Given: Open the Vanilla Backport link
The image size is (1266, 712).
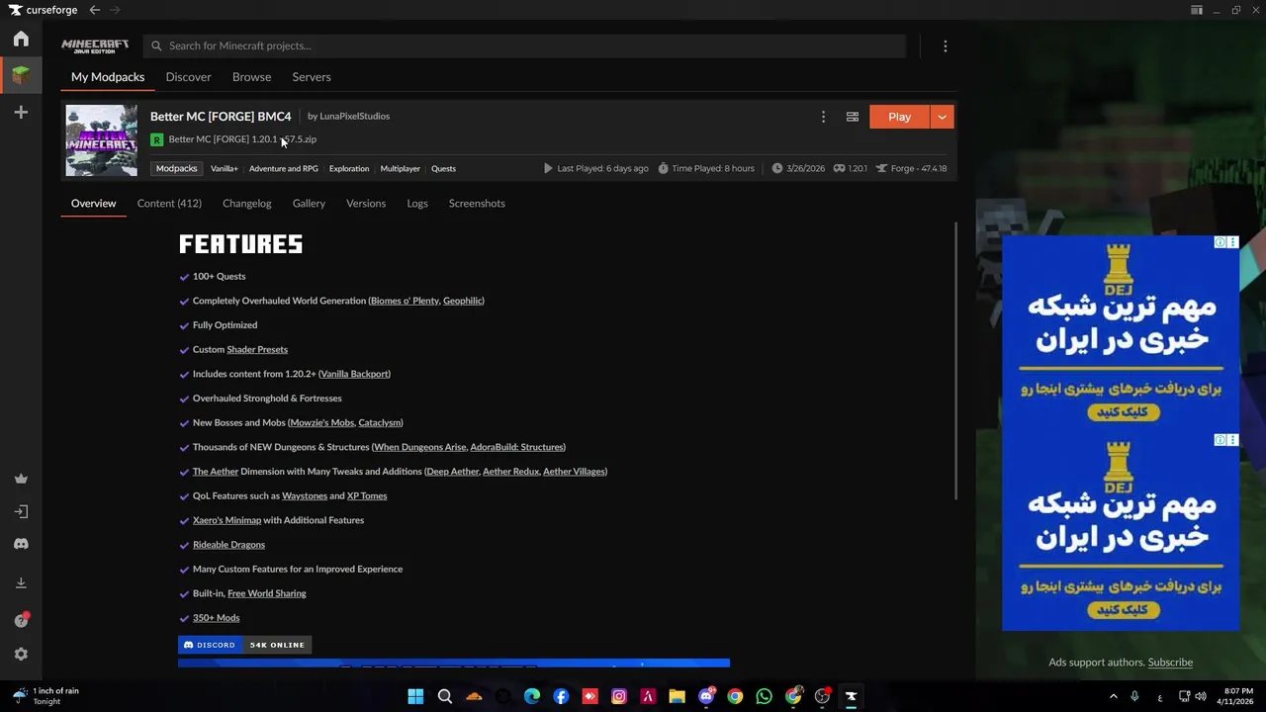Looking at the screenshot, I should (x=354, y=374).
